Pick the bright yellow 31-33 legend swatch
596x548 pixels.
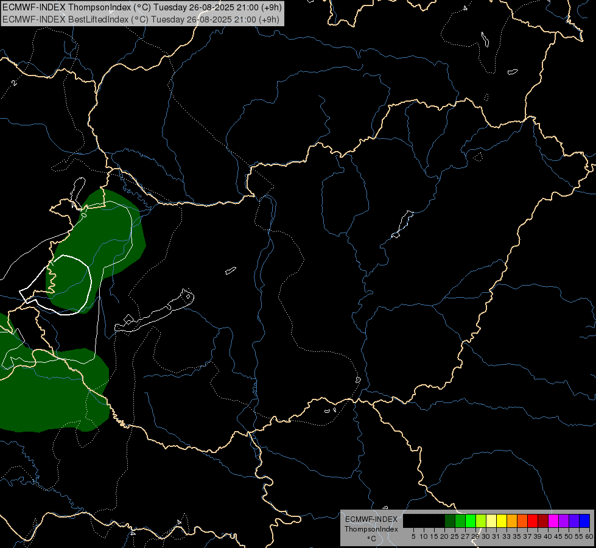(502, 521)
